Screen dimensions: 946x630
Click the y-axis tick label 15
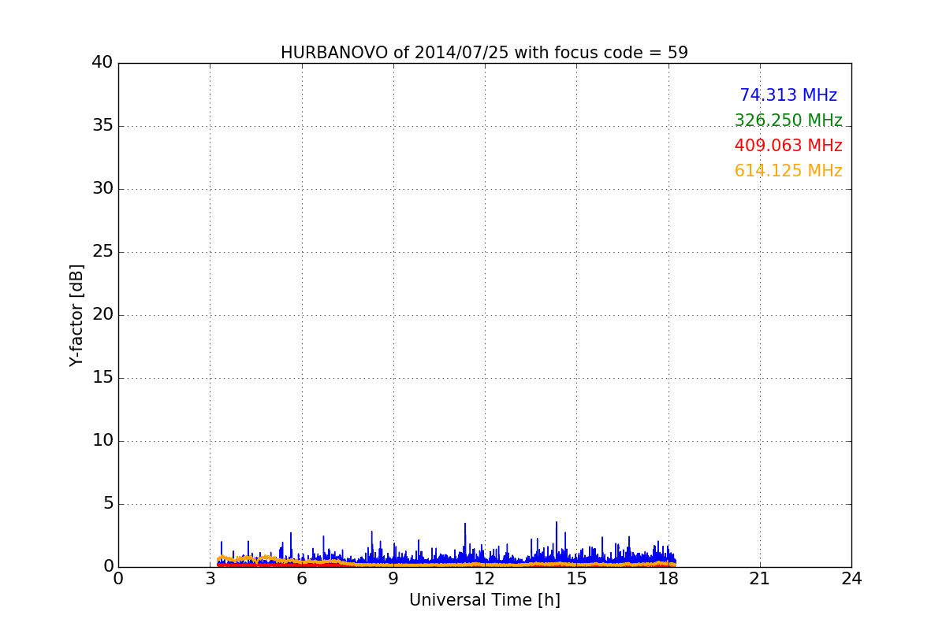tap(102, 378)
